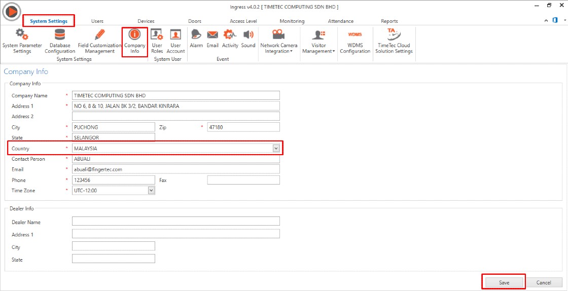Image resolution: width=568 pixels, height=291 pixels.
Task: Click the Phone field showing 123456
Action: [114, 180]
